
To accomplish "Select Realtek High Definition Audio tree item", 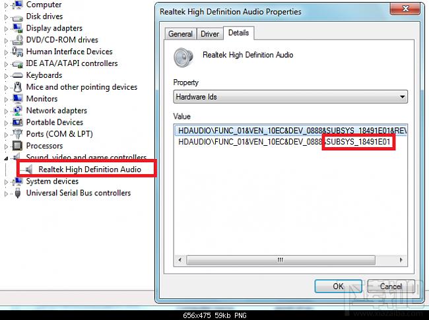I will (90, 170).
